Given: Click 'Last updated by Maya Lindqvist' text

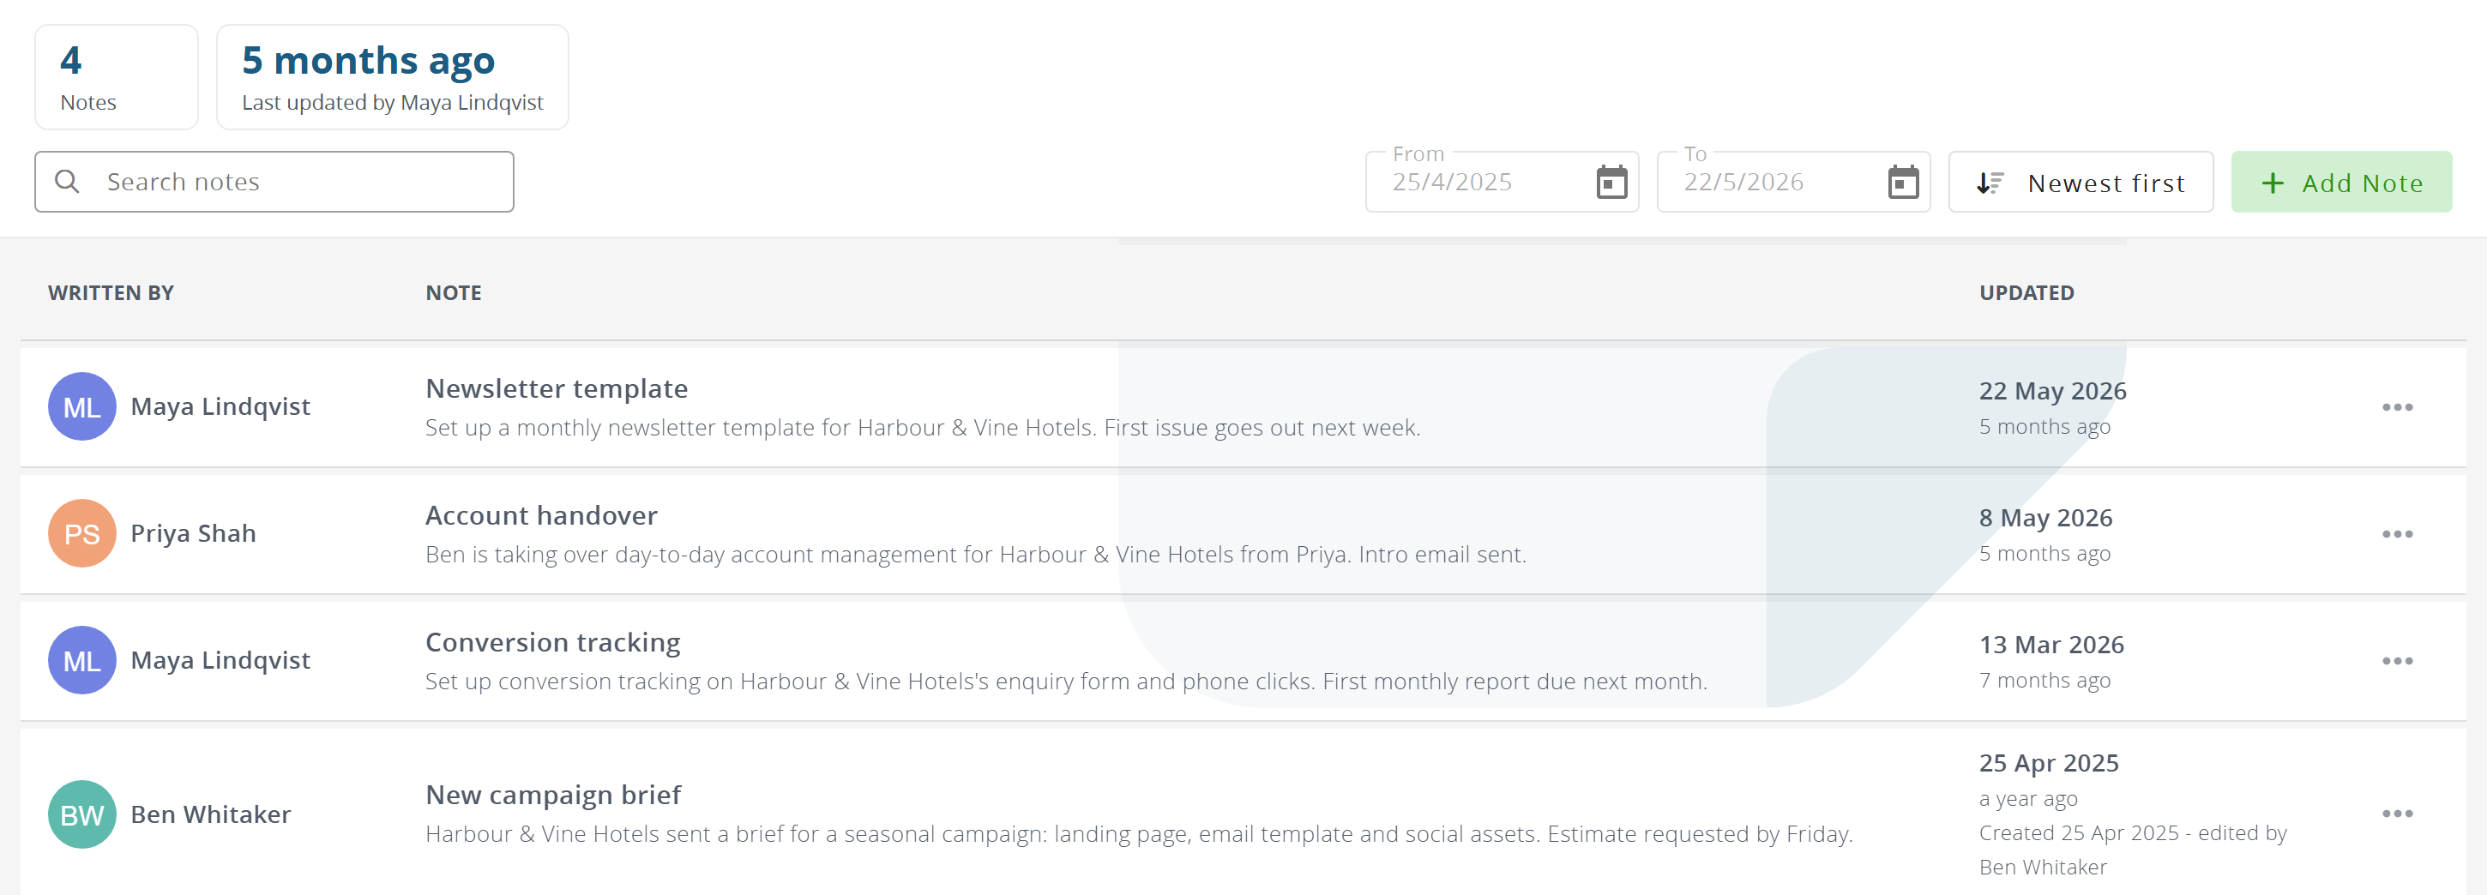Looking at the screenshot, I should [393, 102].
